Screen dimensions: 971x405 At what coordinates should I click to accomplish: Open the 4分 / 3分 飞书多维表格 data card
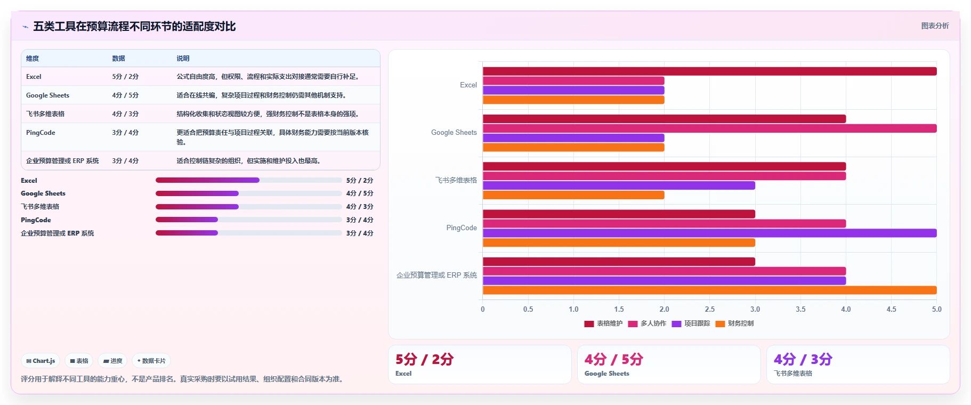point(858,365)
